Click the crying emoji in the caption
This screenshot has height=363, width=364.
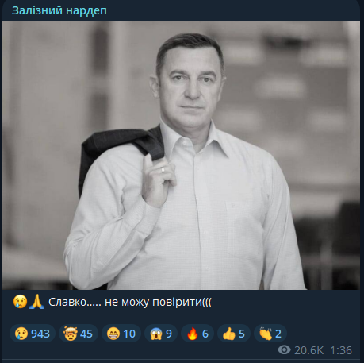(x=20, y=302)
